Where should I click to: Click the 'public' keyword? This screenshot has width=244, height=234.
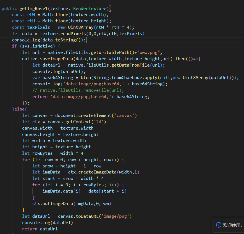(x=9, y=8)
